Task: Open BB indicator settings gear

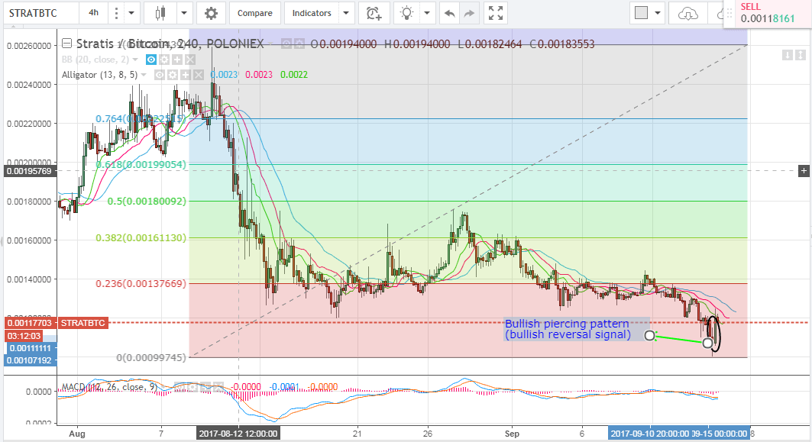Action: pyautogui.click(x=164, y=60)
